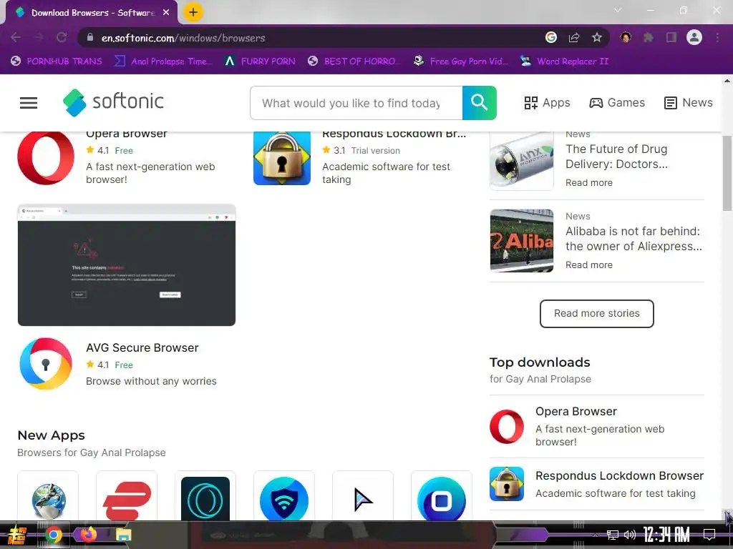Toggle the browser side panel icon
The width and height of the screenshot is (733, 549).
click(x=671, y=37)
